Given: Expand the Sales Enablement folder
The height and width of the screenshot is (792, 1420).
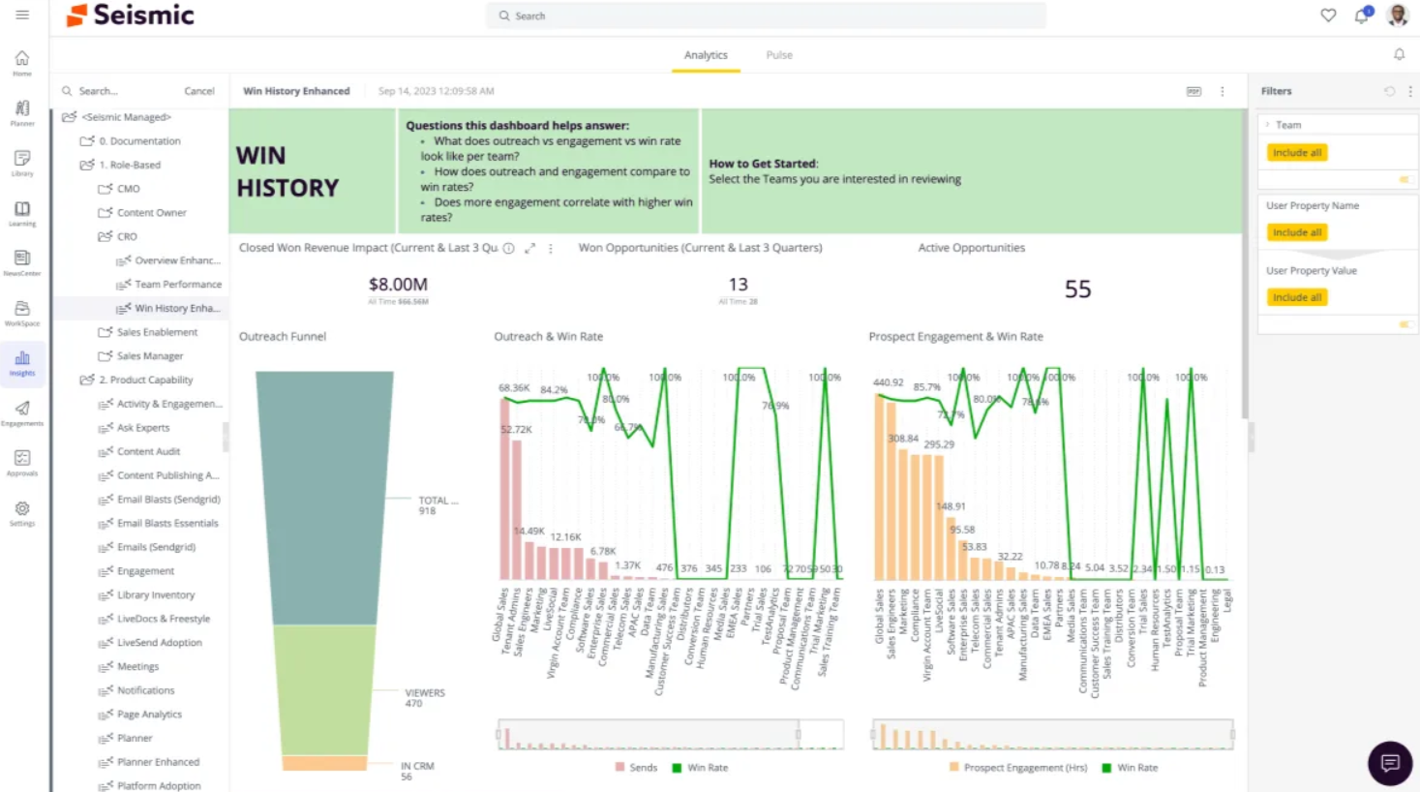Looking at the screenshot, I should click(105, 332).
